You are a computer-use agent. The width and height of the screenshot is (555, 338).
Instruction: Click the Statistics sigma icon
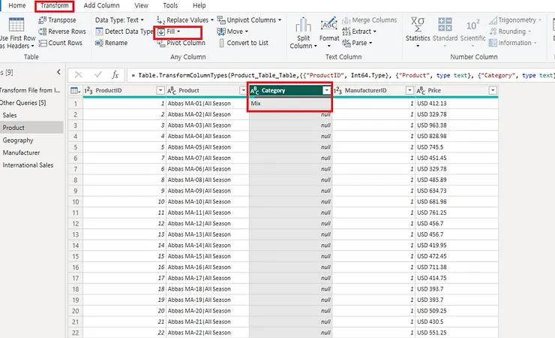418,24
